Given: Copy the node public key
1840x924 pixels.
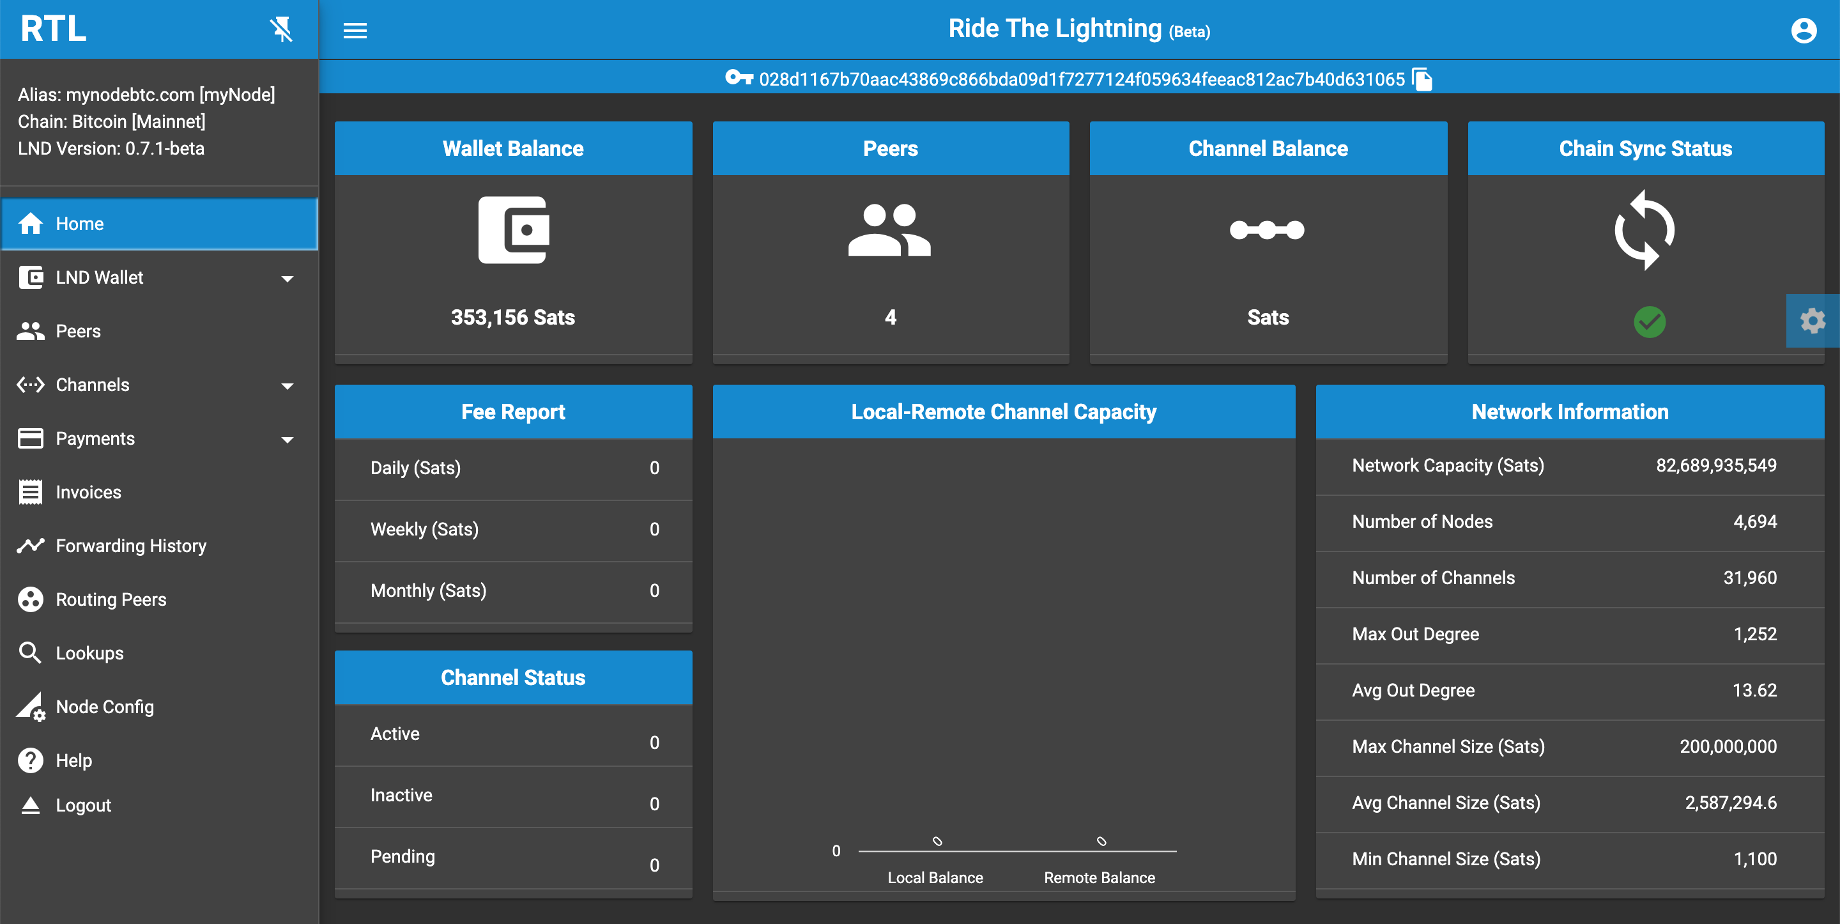Looking at the screenshot, I should 1423,79.
